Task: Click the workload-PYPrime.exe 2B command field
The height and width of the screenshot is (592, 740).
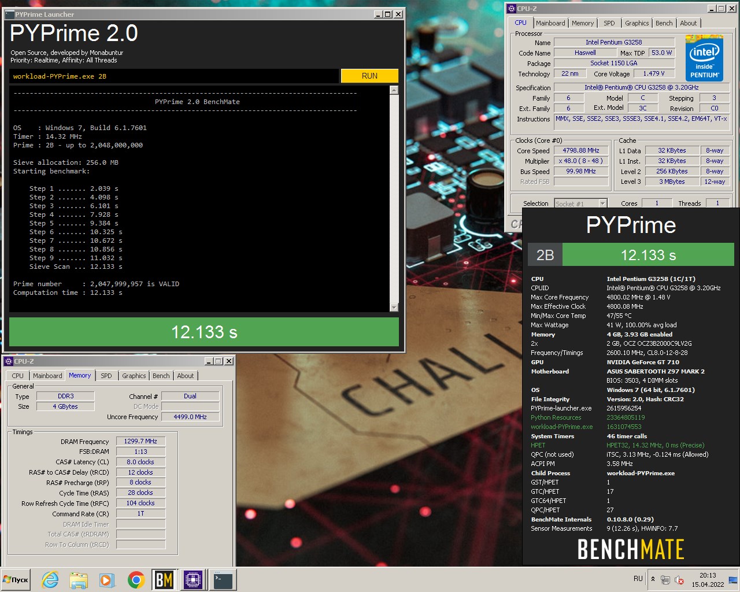Action: point(173,76)
